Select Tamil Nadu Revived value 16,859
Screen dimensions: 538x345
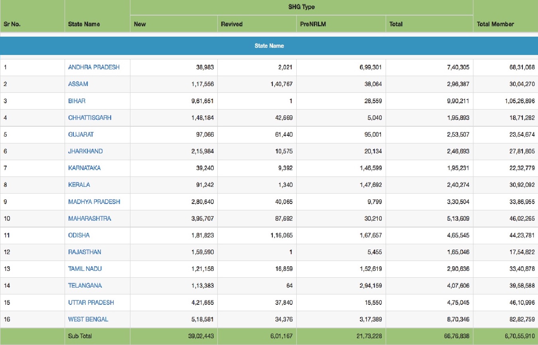[284, 269]
